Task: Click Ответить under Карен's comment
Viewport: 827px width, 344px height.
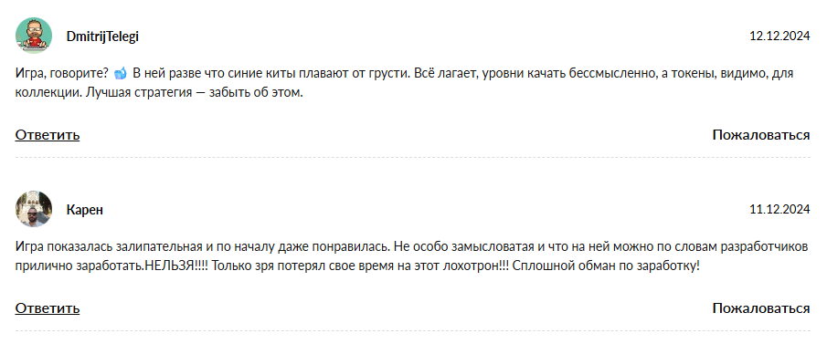Action: tap(48, 308)
